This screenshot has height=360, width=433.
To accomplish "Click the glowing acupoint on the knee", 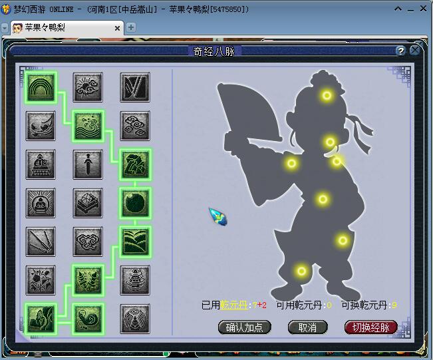I will point(301,271).
